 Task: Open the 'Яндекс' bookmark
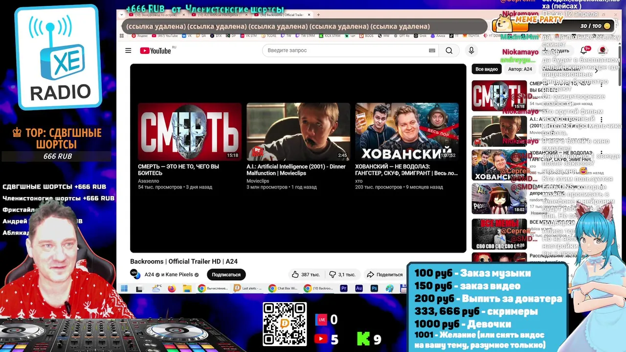(x=139, y=36)
